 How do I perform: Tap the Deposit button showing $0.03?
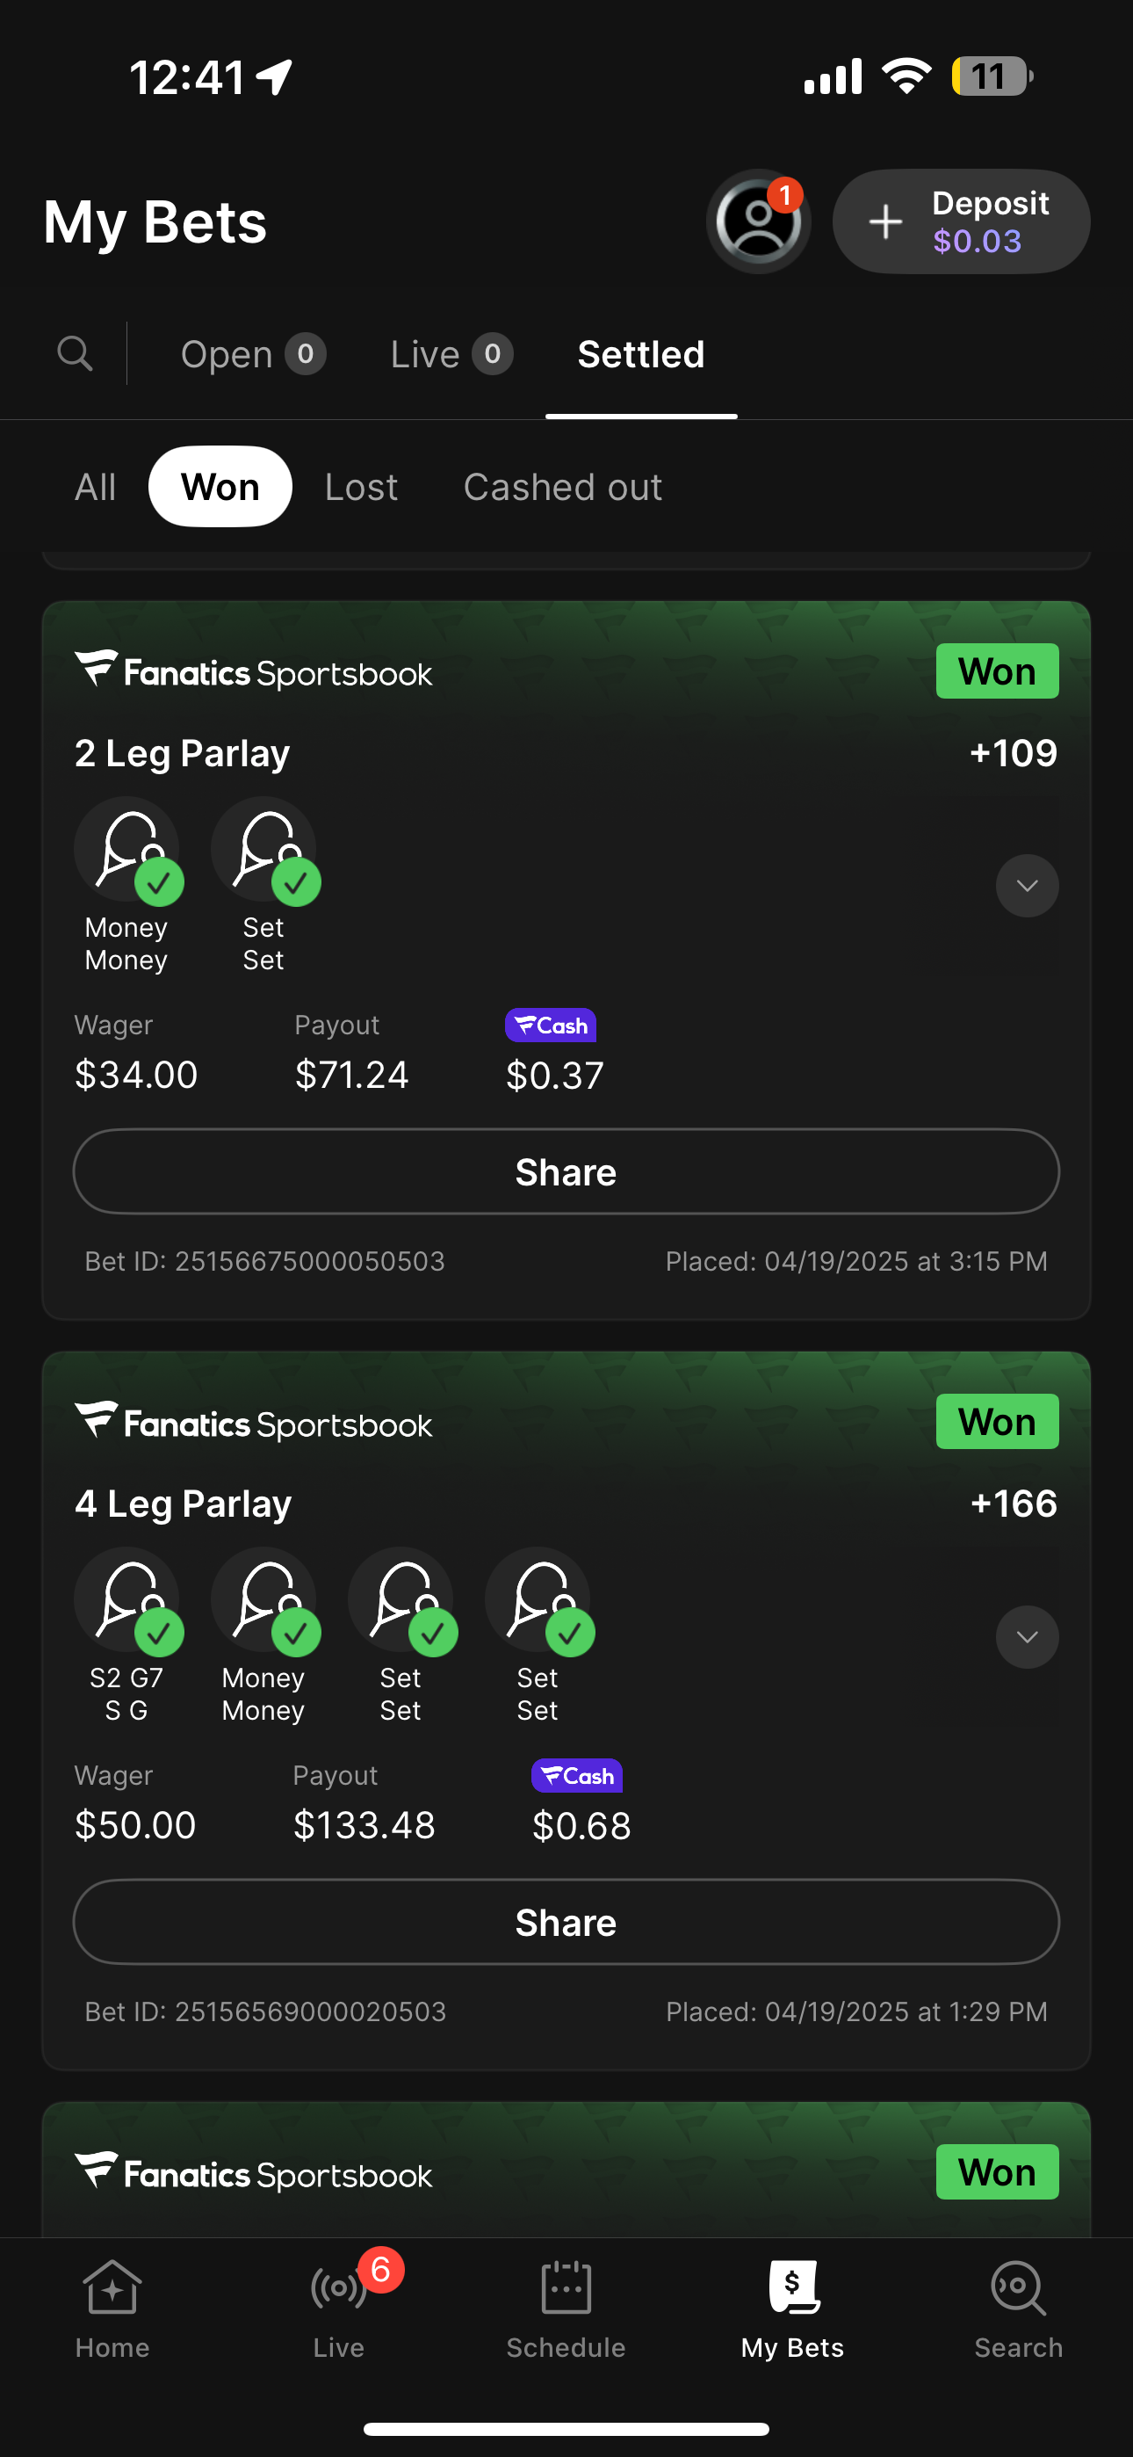click(962, 221)
